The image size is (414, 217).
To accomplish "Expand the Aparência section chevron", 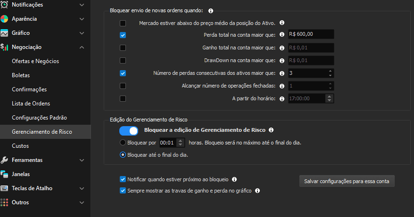I will (82, 19).
